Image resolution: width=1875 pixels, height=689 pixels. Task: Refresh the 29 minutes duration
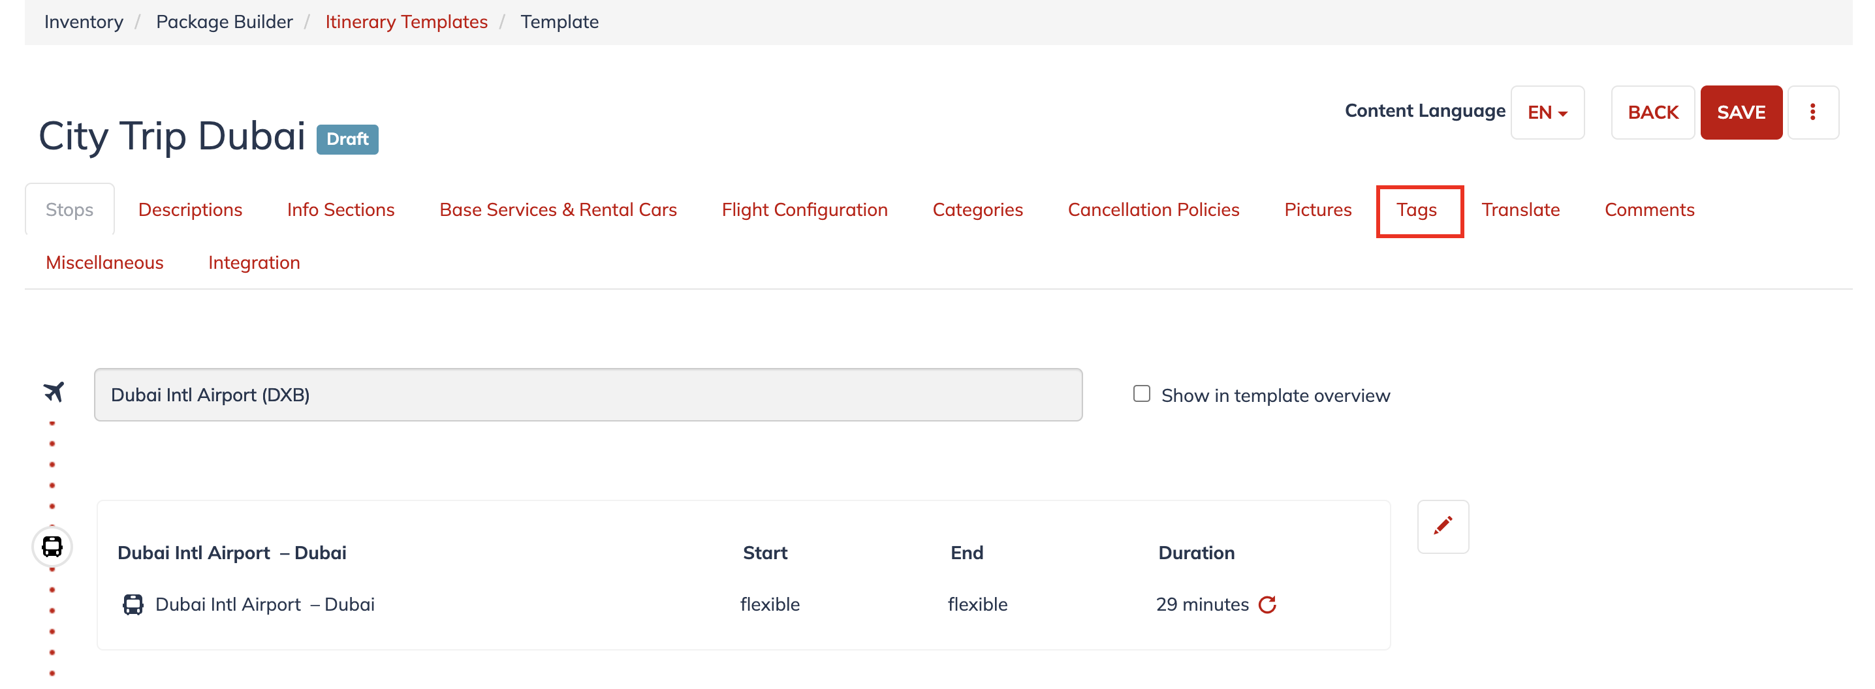(1267, 605)
